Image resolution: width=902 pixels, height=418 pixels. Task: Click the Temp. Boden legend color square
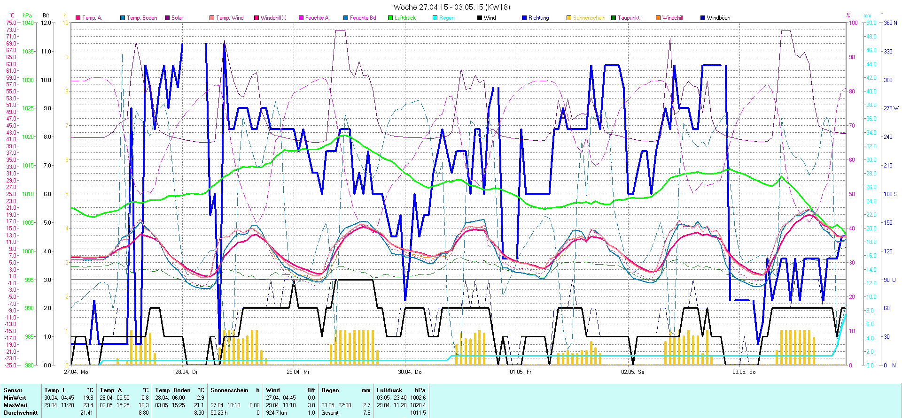coord(123,18)
